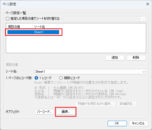Click the 項目の値 column header
152x130 pixels.
[19, 27]
